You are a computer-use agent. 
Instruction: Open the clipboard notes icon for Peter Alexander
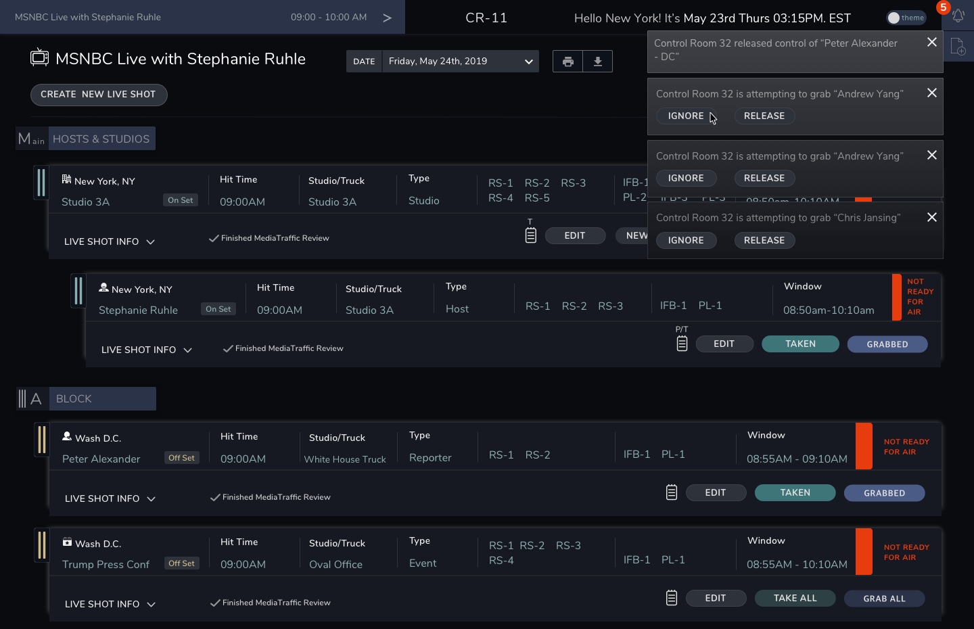pyautogui.click(x=672, y=492)
